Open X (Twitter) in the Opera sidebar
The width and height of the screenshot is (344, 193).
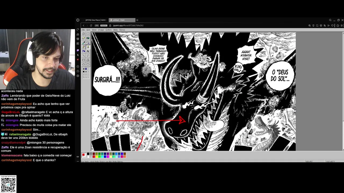(x=78, y=55)
